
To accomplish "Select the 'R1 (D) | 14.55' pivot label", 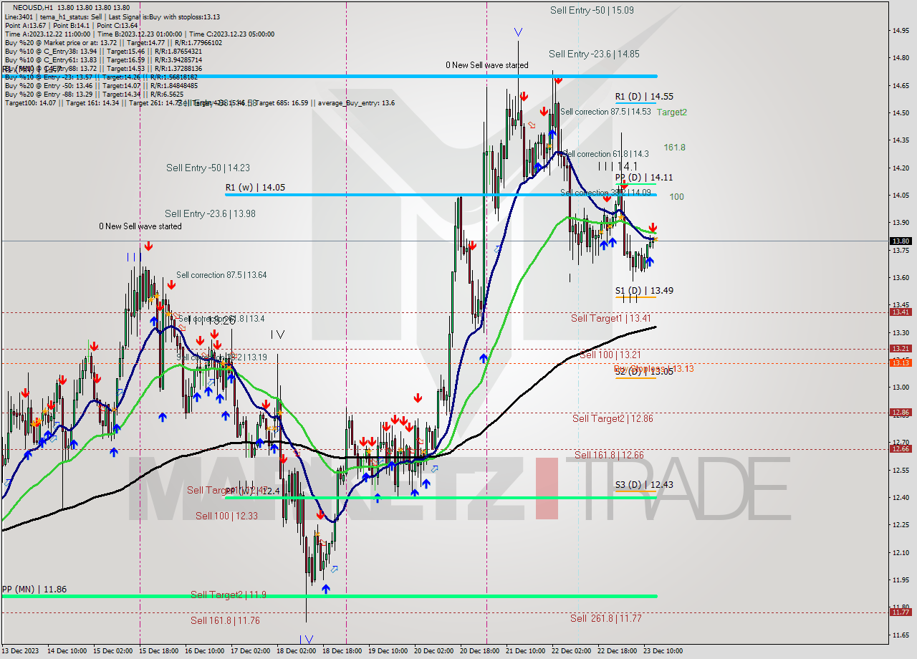I will pyautogui.click(x=644, y=96).
